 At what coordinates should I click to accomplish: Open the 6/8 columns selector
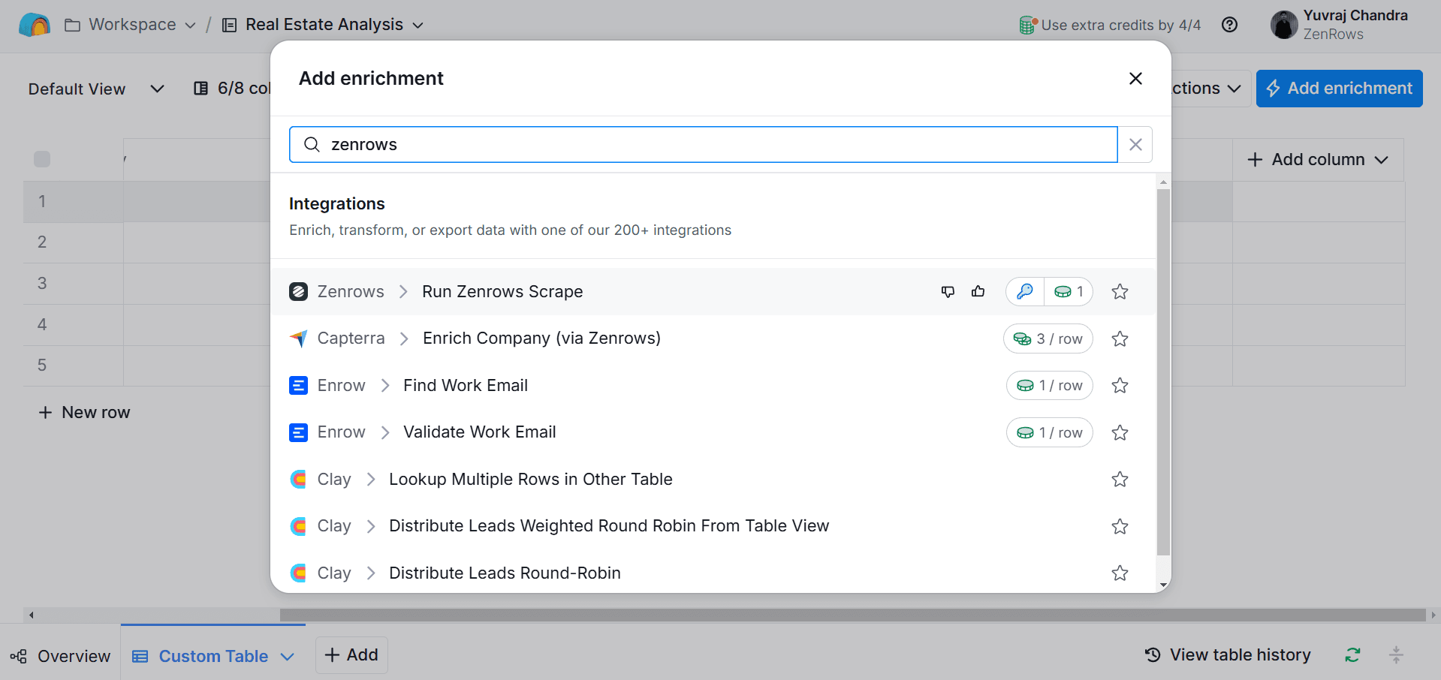point(232,89)
